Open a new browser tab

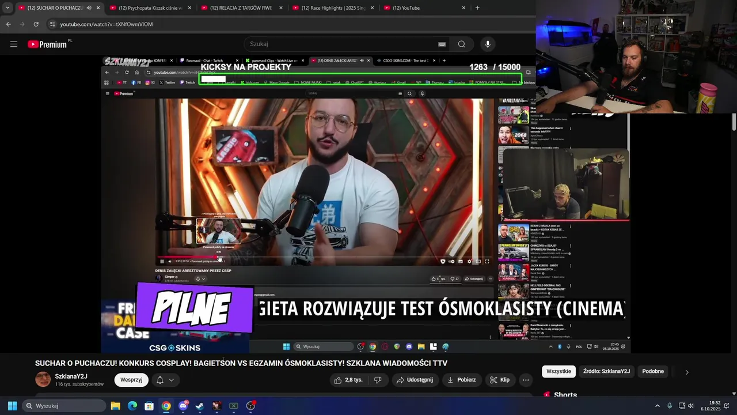(477, 8)
